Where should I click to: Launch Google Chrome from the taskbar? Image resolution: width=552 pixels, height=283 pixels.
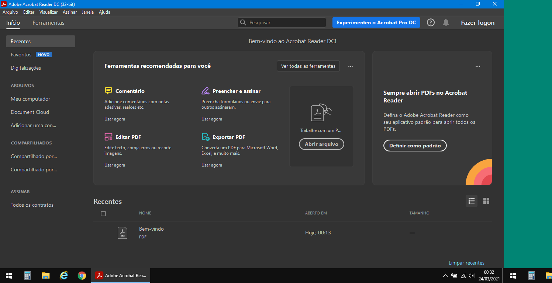[82, 276]
